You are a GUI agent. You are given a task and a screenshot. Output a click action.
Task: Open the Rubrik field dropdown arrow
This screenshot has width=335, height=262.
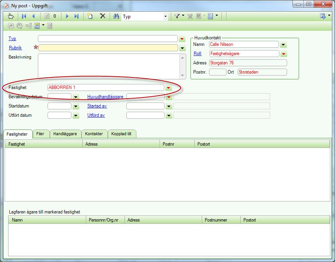point(182,48)
